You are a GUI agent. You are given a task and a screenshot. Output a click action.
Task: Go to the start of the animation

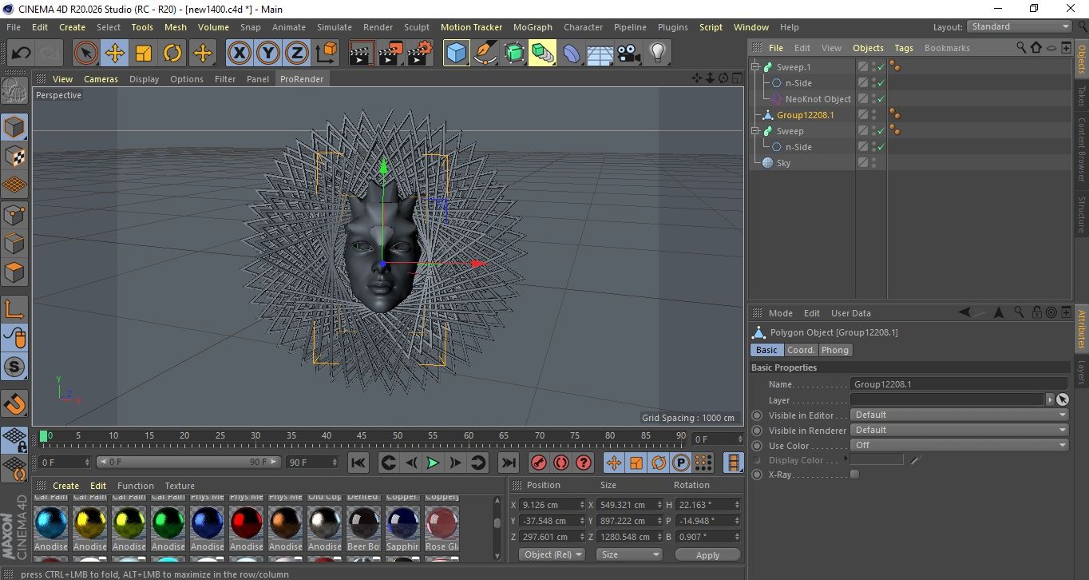click(358, 462)
